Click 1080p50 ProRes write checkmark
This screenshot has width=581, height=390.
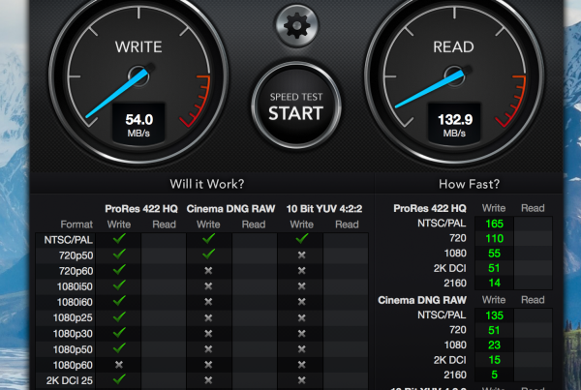click(119, 347)
